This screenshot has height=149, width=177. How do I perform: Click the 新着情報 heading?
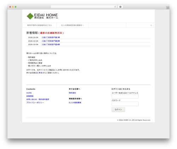coord(32,33)
